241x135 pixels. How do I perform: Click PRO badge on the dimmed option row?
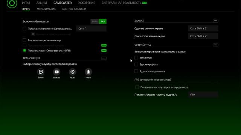(x=104, y=45)
